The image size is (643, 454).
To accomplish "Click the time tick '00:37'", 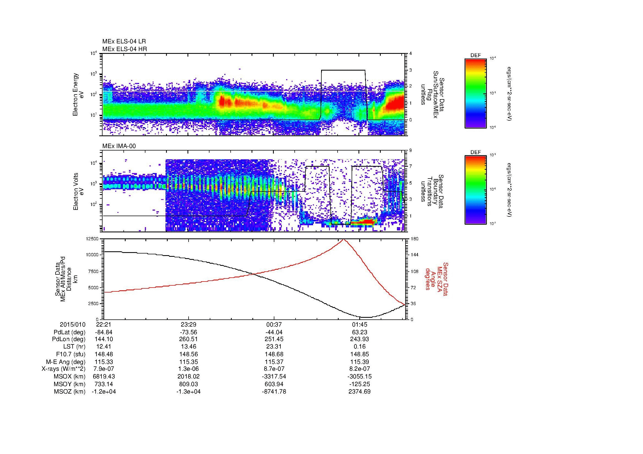I will point(274,324).
